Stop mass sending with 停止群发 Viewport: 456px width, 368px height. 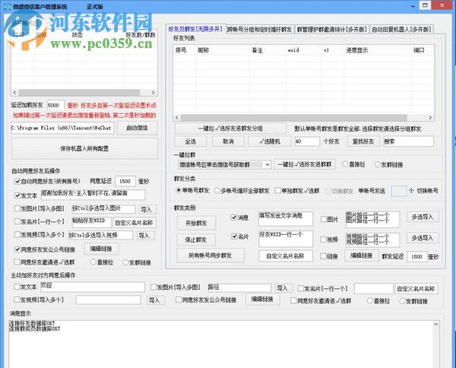[196, 240]
